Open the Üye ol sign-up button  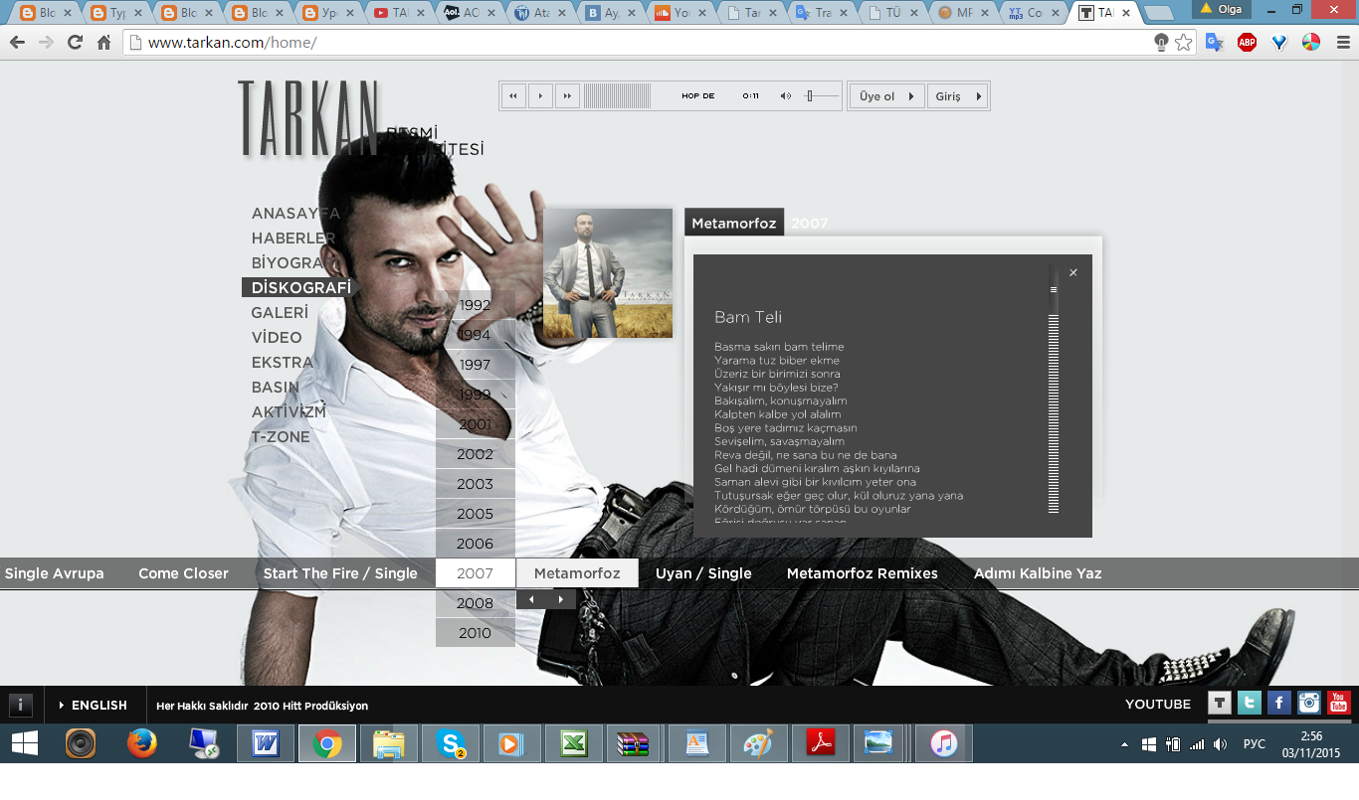coord(886,96)
